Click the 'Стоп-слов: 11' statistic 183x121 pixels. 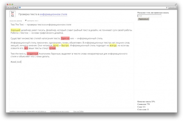[143, 110]
